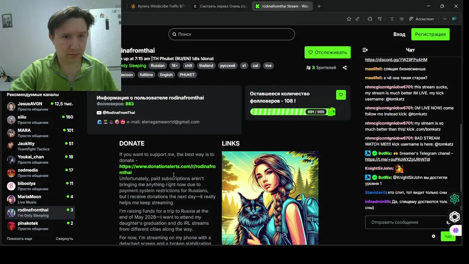Open the JesusAVGN recommended channel
The height and width of the screenshot is (264, 469).
pos(40,106)
